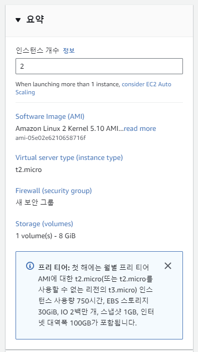Click the 요약 heading title
This screenshot has height=352, width=198.
35,20
